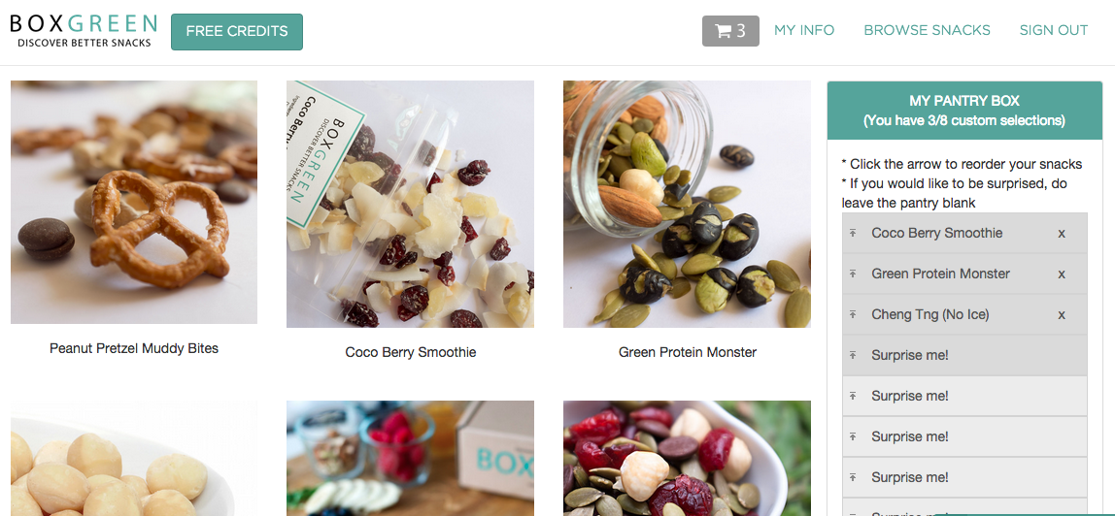Sign out of the account

[1053, 30]
